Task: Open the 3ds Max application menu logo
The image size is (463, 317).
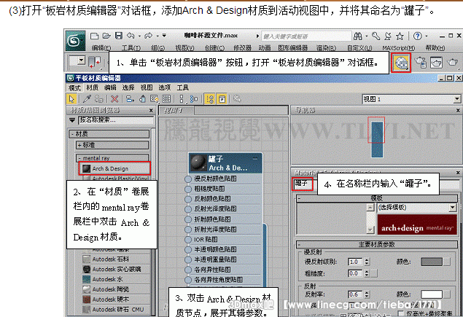Action: (74, 41)
